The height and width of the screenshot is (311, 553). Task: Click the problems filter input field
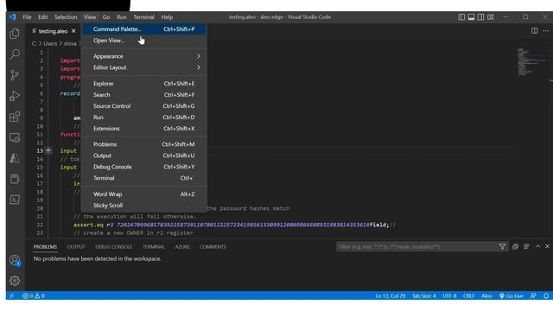(x=416, y=247)
